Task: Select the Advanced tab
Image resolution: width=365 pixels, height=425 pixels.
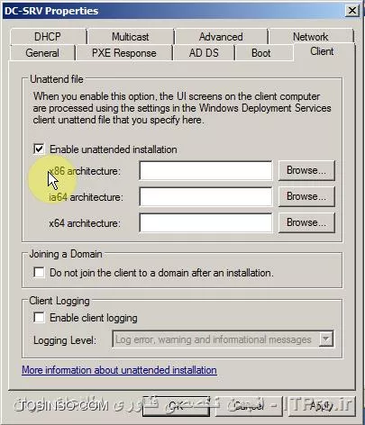Action: [x=221, y=37]
